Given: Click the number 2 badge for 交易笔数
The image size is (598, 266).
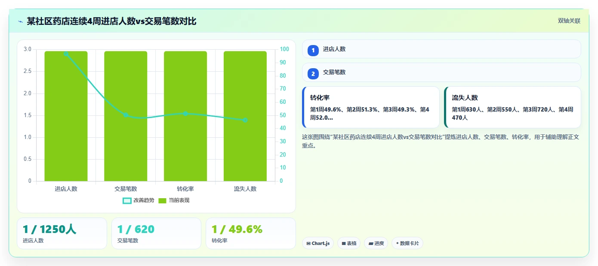Looking at the screenshot, I should coord(313,73).
